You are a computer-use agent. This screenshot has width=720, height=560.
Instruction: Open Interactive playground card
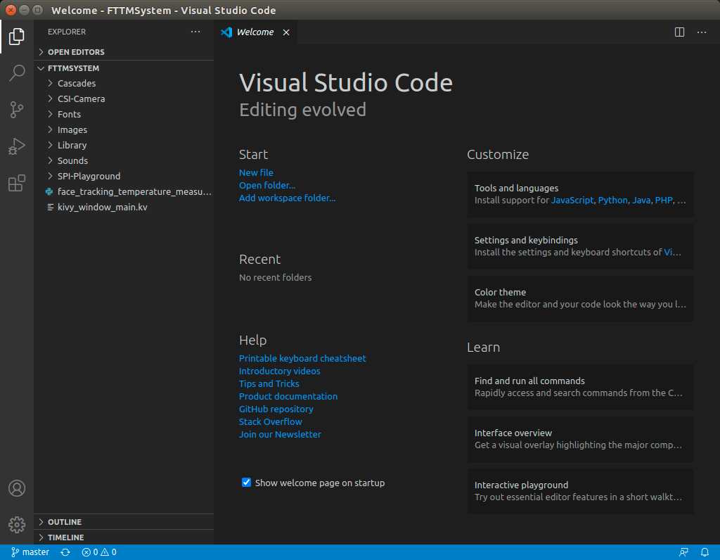[x=580, y=490]
